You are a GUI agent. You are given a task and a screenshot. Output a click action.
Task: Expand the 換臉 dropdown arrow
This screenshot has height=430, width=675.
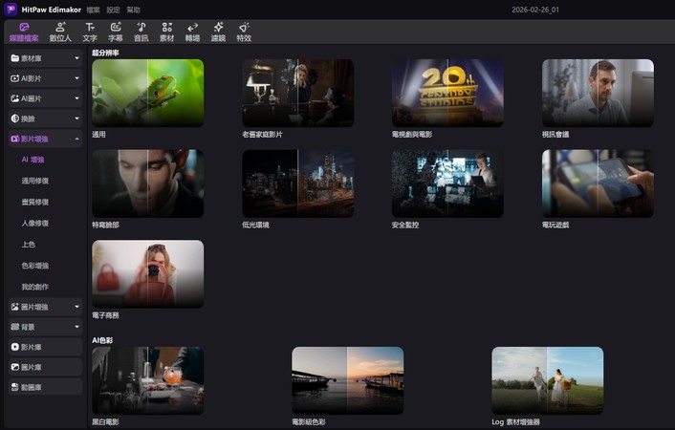[x=77, y=118]
